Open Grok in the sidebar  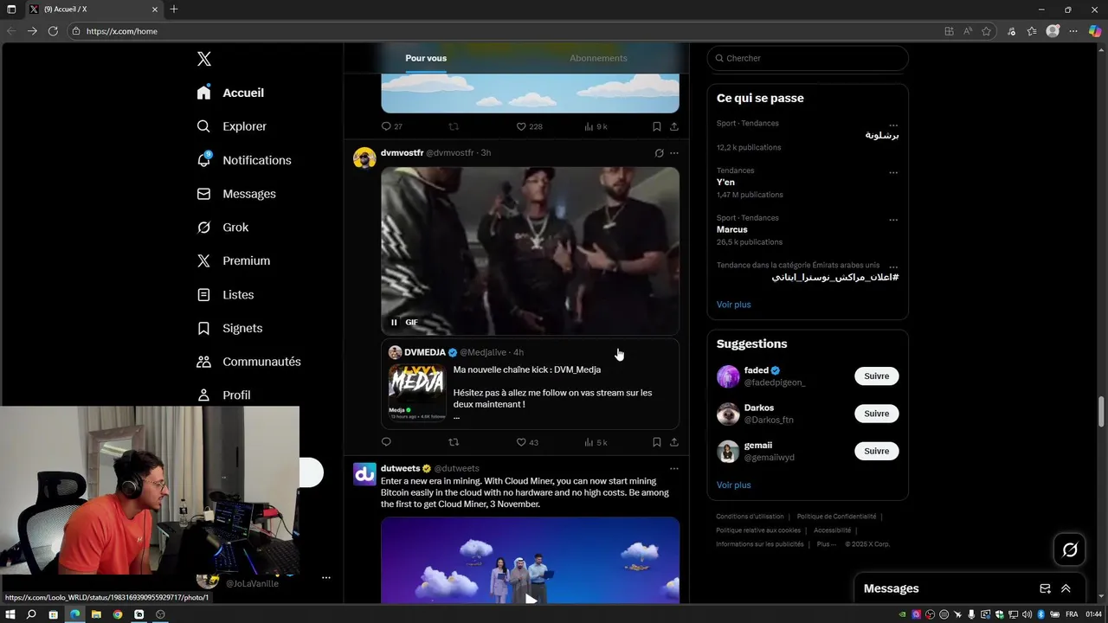coord(222,228)
